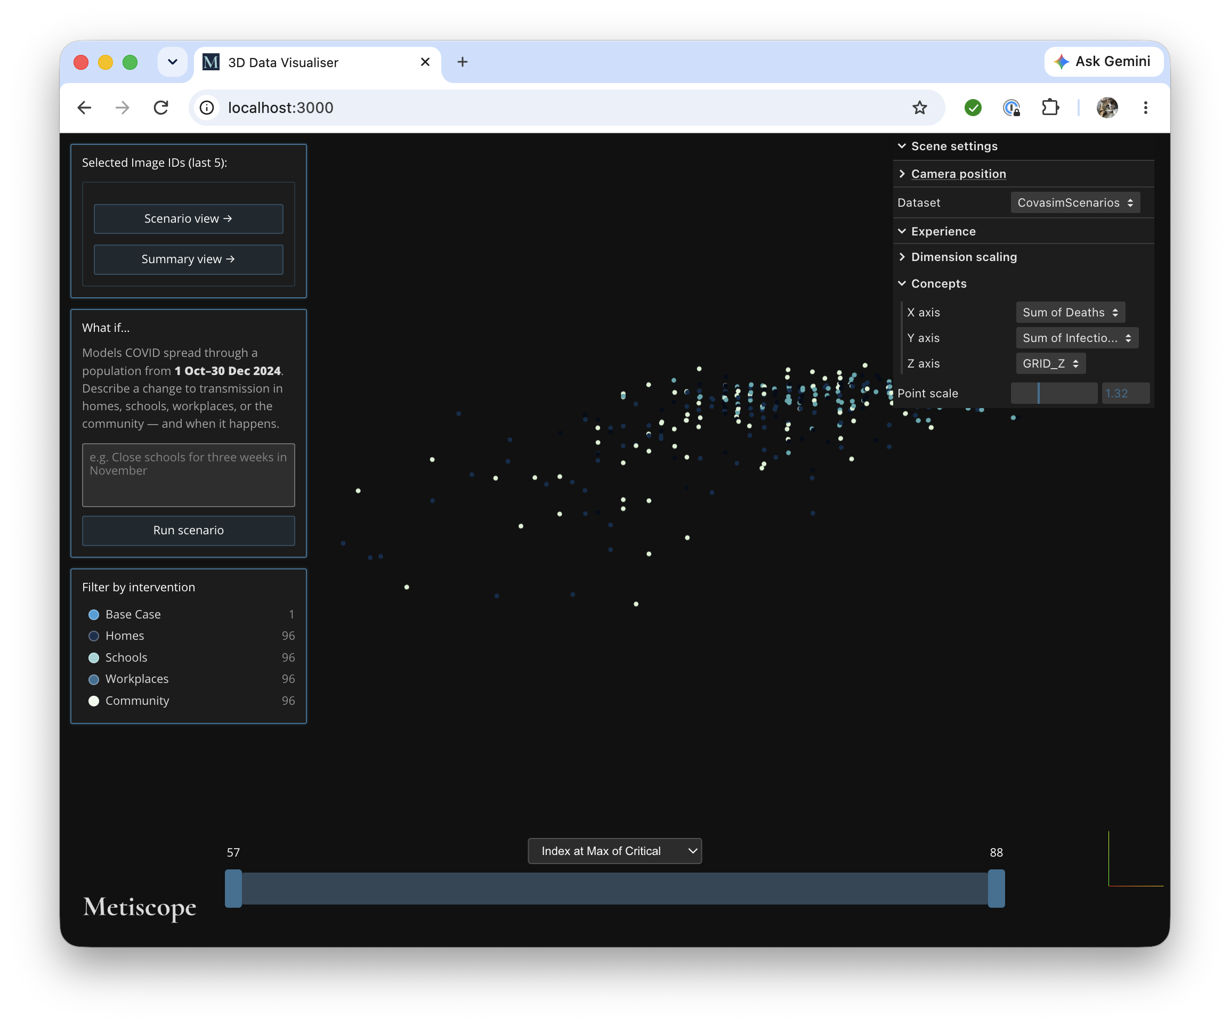Viewport: 1230px width, 1026px height.
Task: Open green checkmark extension
Action: point(973,108)
